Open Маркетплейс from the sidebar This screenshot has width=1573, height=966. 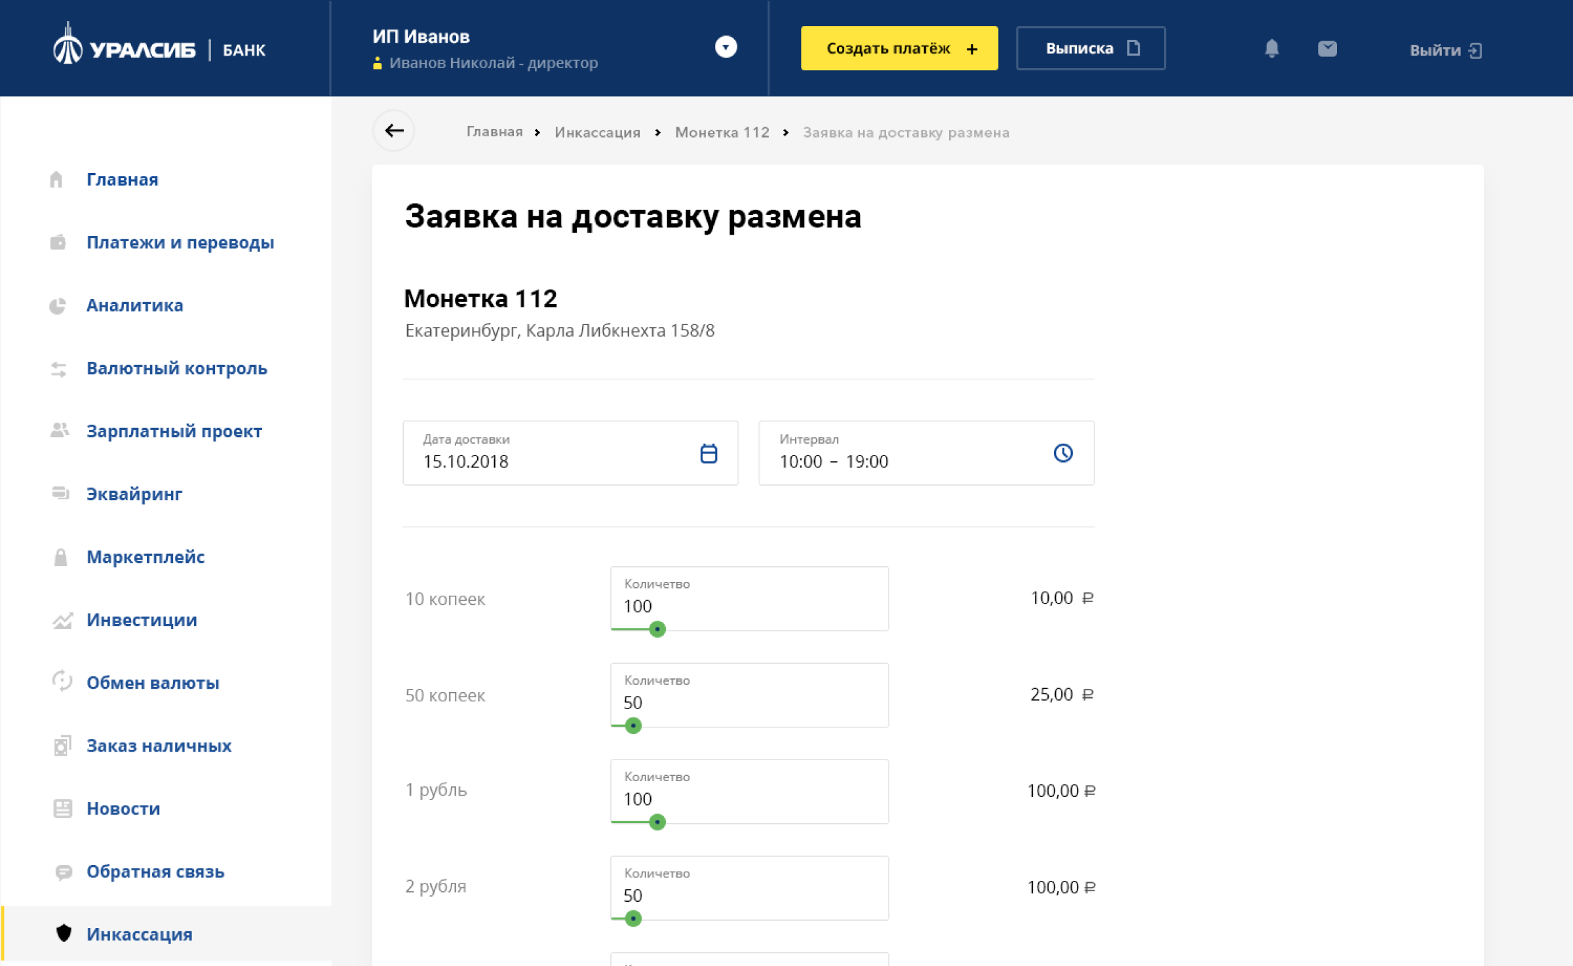(146, 557)
